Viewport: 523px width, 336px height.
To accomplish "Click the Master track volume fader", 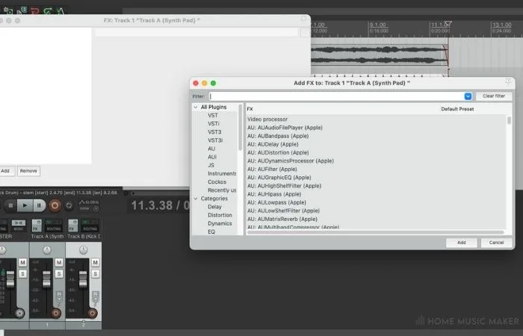I will (10, 279).
